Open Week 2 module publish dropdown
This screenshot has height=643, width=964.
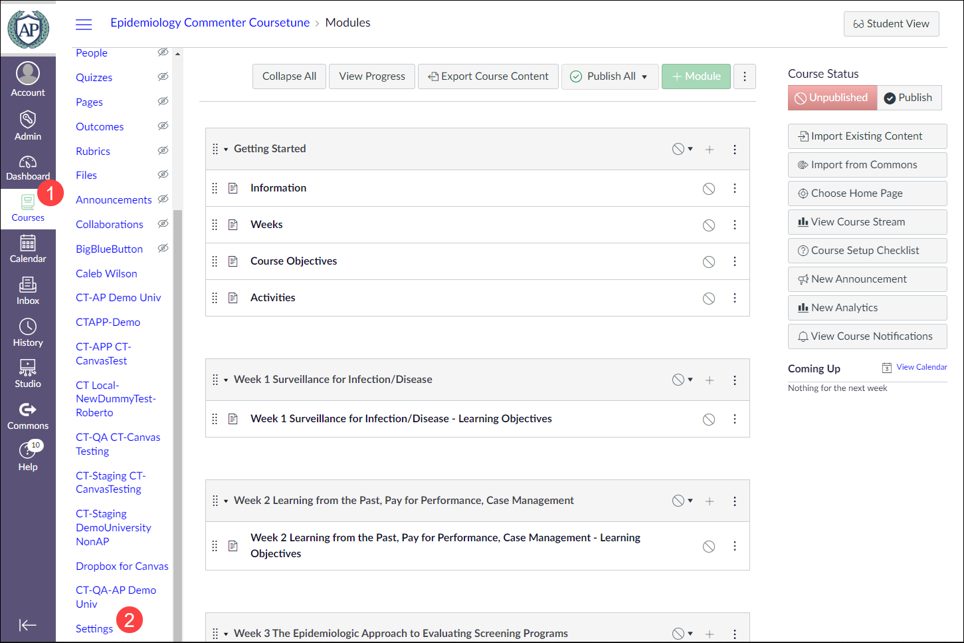click(x=682, y=501)
